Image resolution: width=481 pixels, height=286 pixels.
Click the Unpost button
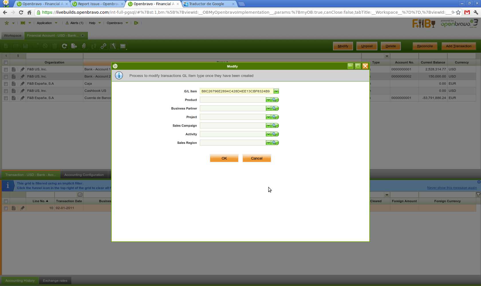(367, 46)
